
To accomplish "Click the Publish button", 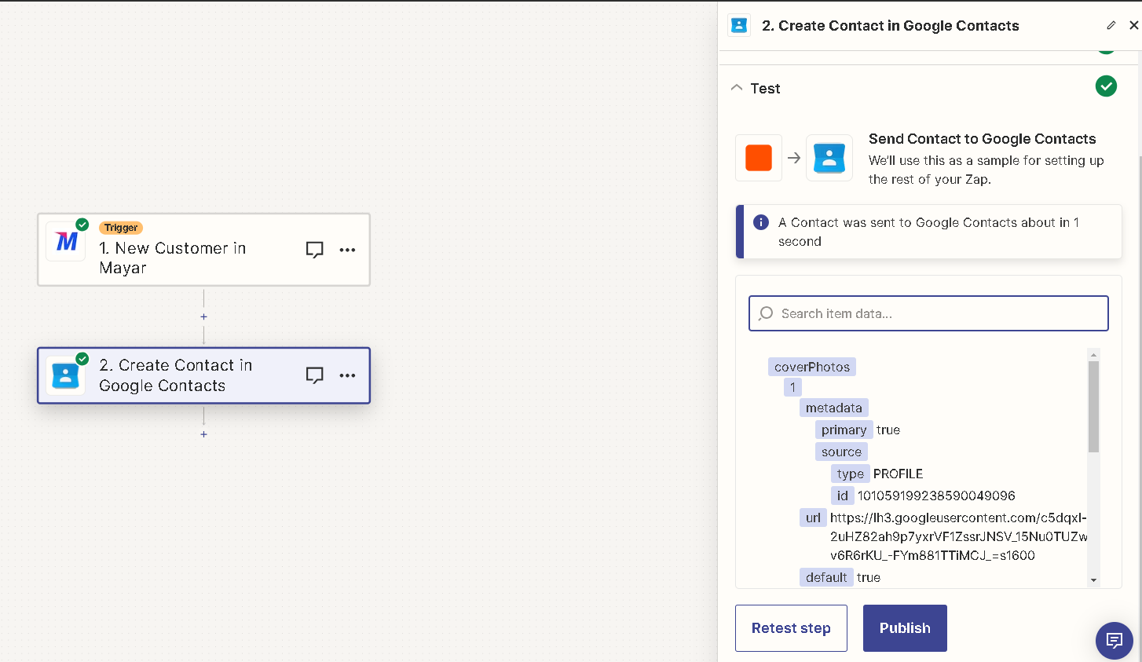I will click(x=905, y=628).
